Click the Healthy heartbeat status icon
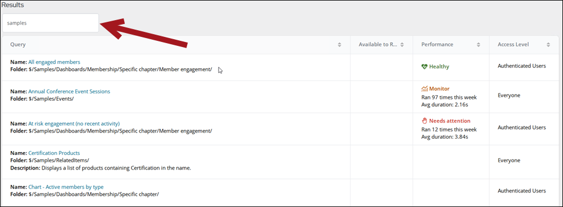Image resolution: width=563 pixels, height=207 pixels. [424, 67]
